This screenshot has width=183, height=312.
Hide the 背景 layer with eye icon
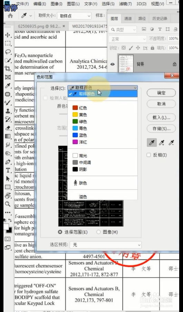113,64
